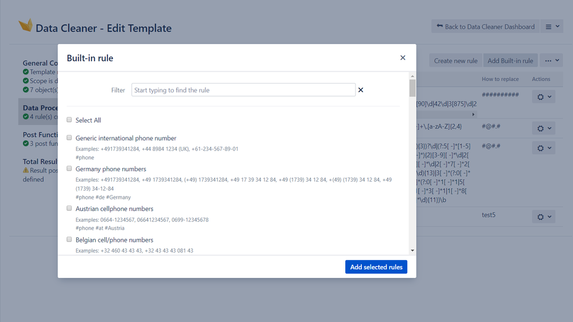Image resolution: width=573 pixels, height=322 pixels.
Task: Open gear actions for first #@#.# rule
Action: coord(544,128)
